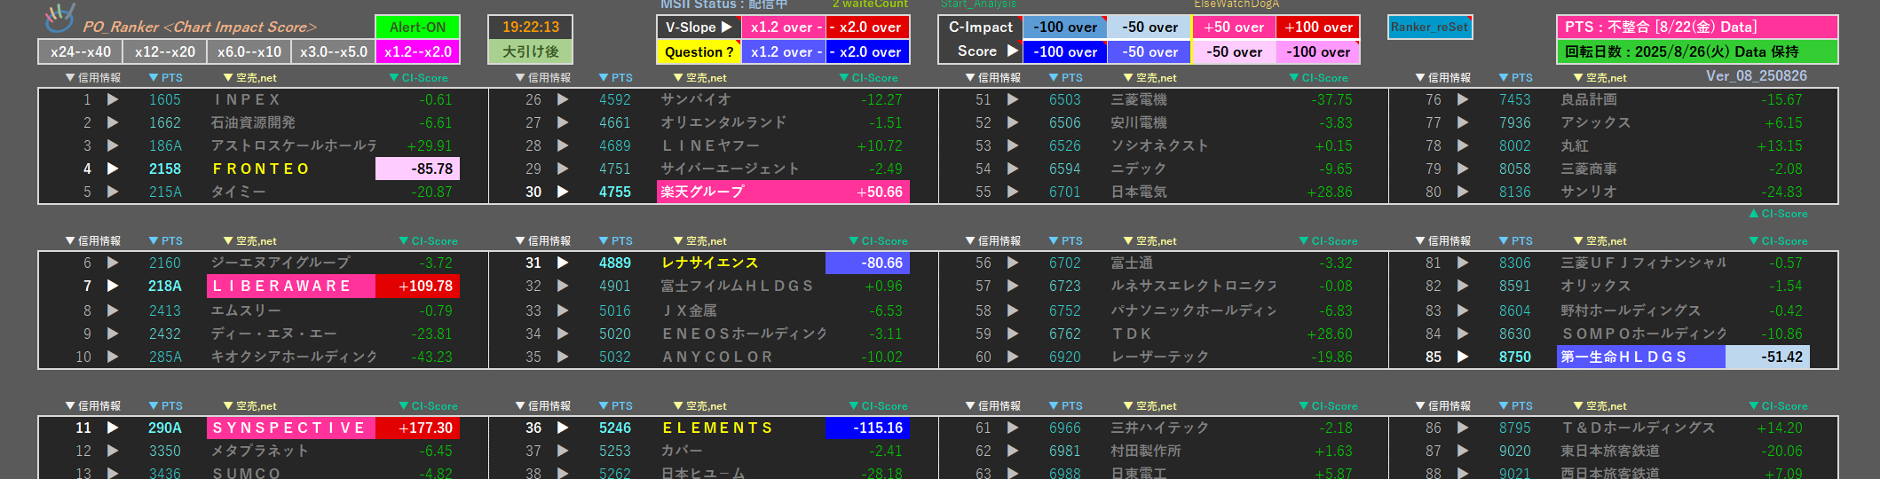Click the play arrow for T&Dホールディングス
Viewport: 1880px width, 479px height.
[1463, 428]
